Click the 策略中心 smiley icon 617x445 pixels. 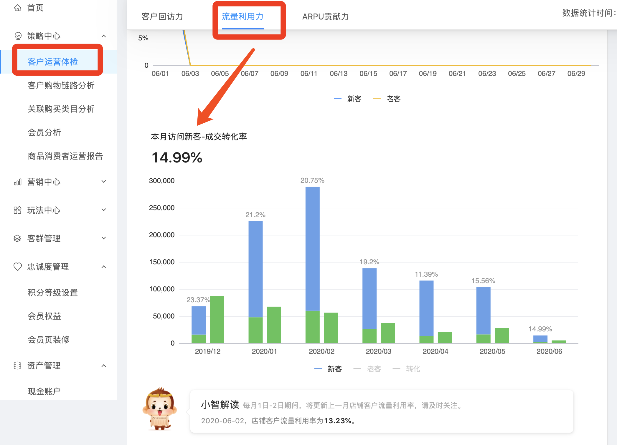click(18, 36)
